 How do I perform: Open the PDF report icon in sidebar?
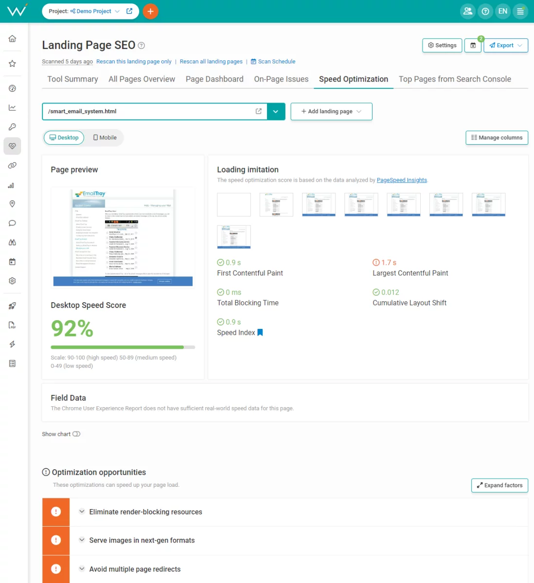[x=12, y=325]
